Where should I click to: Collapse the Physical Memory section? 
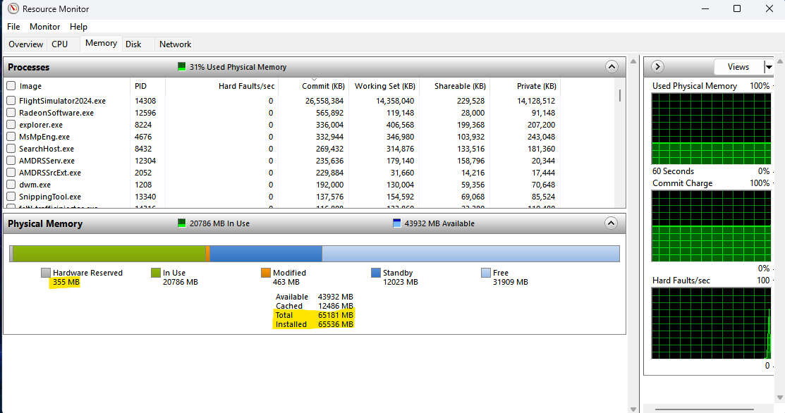pyautogui.click(x=611, y=223)
